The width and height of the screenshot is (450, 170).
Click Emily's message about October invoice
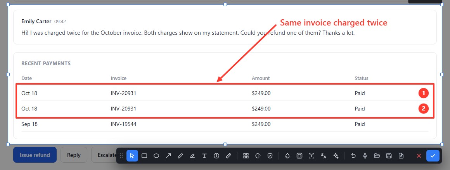click(188, 32)
